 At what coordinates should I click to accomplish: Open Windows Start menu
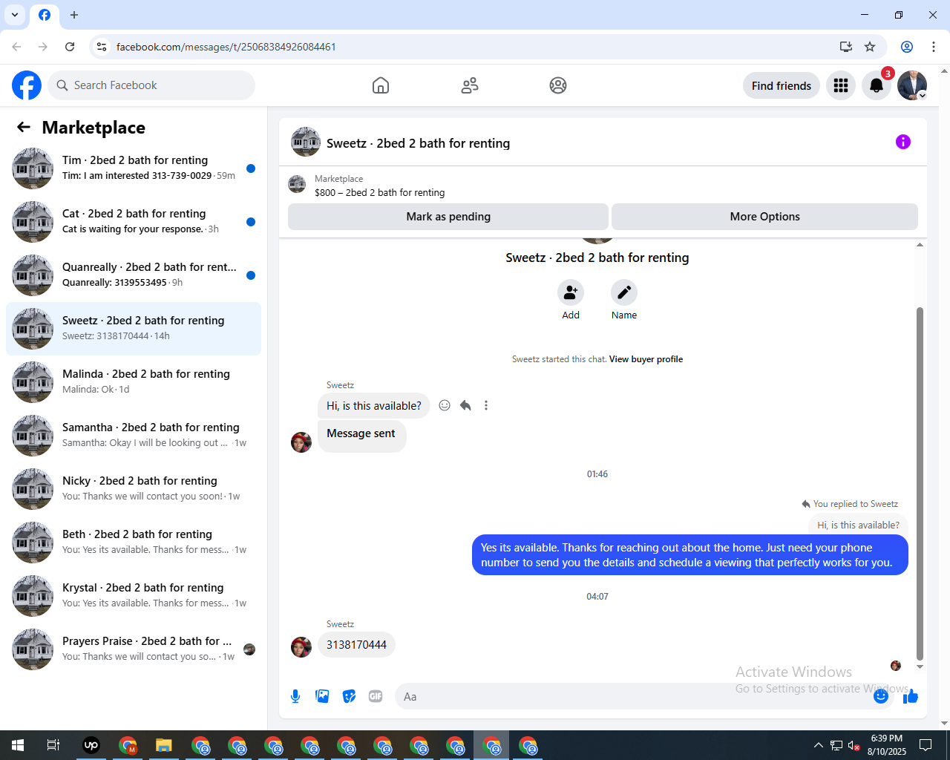point(18,745)
